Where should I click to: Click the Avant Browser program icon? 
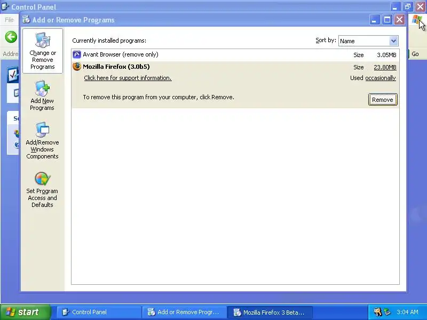pyautogui.click(x=77, y=55)
